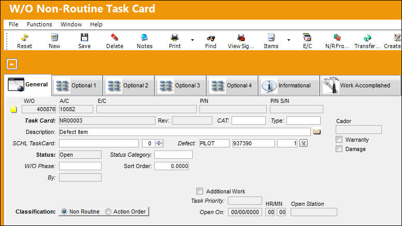Click the W/O field showing 400876
Screen dimensions: 402x226
click(x=39, y=109)
